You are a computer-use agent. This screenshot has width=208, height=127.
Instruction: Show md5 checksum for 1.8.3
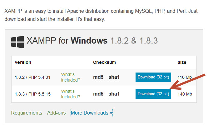click(98, 94)
